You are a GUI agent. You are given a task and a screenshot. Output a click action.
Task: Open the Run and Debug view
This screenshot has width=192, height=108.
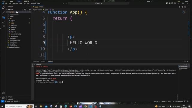coord(3,22)
